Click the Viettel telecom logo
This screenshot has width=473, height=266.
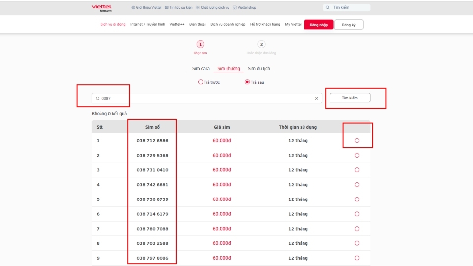pyautogui.click(x=101, y=8)
